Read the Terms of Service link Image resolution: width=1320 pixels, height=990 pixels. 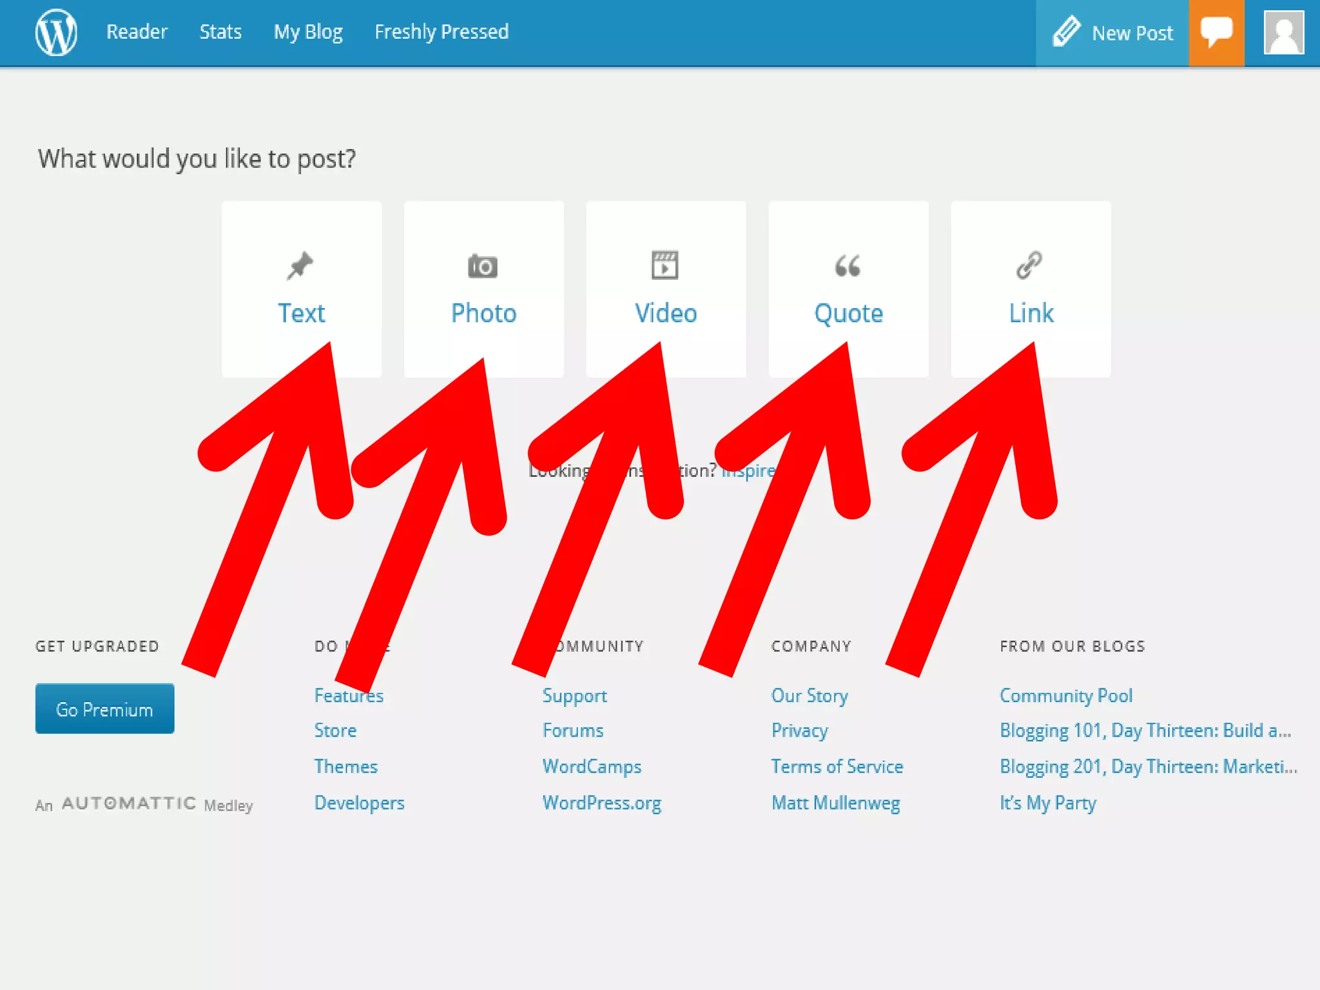(x=837, y=766)
